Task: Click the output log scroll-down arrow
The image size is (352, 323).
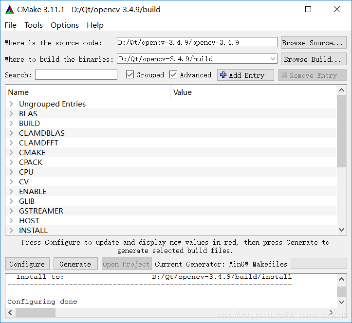Action: pos(341,302)
